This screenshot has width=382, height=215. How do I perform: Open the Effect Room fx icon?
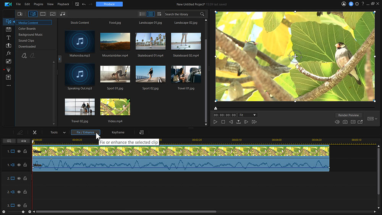pos(8,53)
